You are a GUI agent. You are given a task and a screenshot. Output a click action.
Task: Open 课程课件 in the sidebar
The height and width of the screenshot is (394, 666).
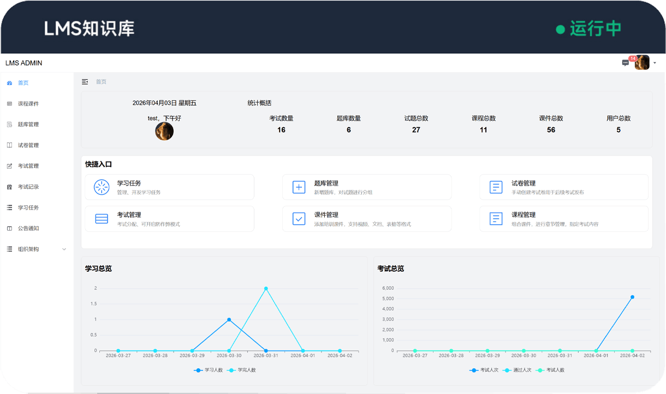[28, 104]
